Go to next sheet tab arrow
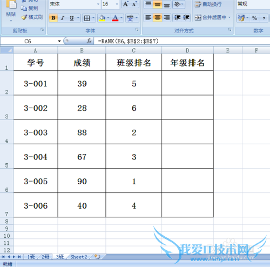The height and width of the screenshot is (267, 270). click(x=14, y=257)
